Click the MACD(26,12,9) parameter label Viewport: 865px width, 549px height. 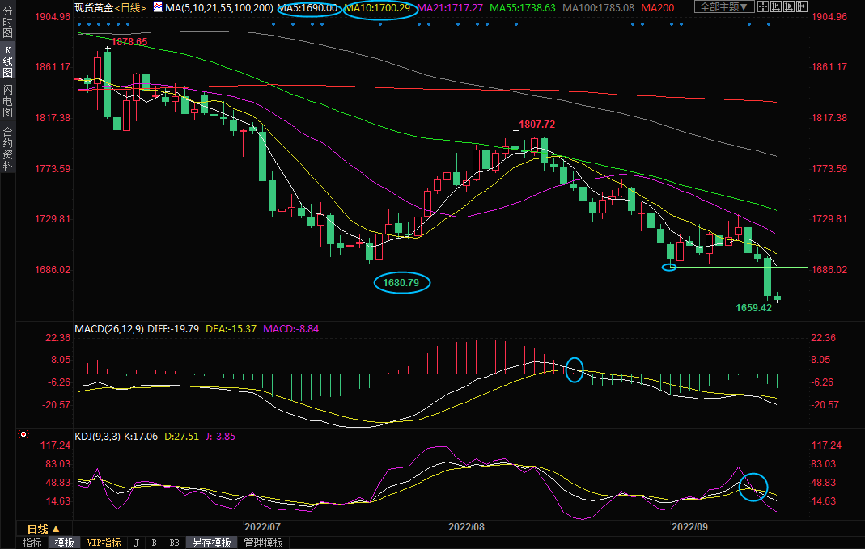[108, 329]
